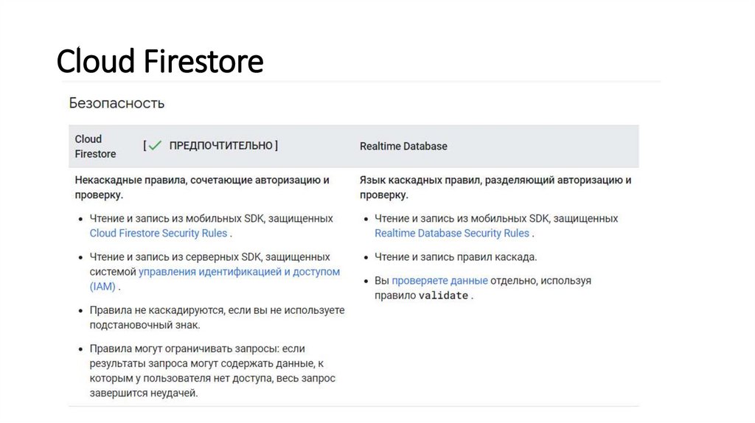Click the Cloud Firestore table column header
Image resolution: width=755 pixels, height=423 pixels.
click(x=95, y=146)
